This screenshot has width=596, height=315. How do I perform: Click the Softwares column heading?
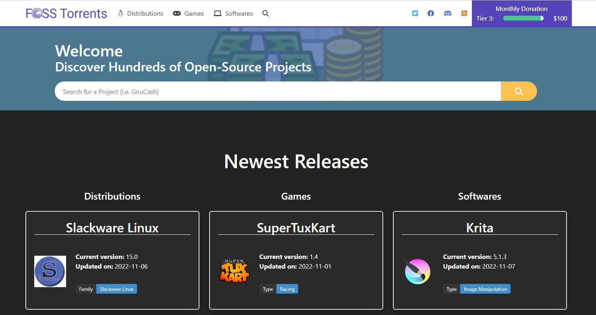[480, 196]
